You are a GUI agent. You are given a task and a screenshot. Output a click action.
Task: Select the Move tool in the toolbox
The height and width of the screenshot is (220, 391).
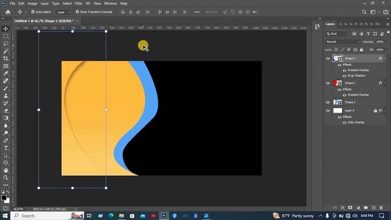[5, 29]
